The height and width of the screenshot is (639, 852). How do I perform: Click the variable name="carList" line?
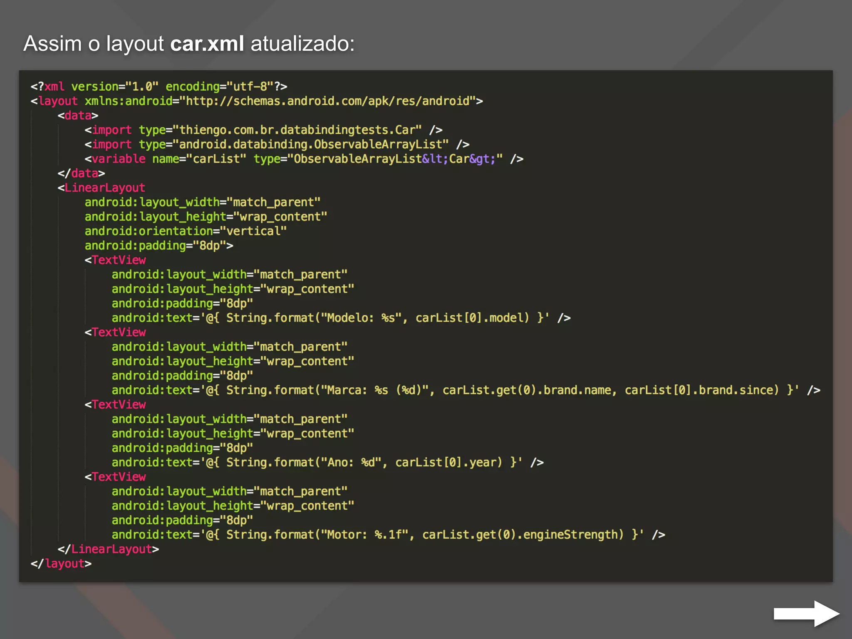(x=304, y=159)
